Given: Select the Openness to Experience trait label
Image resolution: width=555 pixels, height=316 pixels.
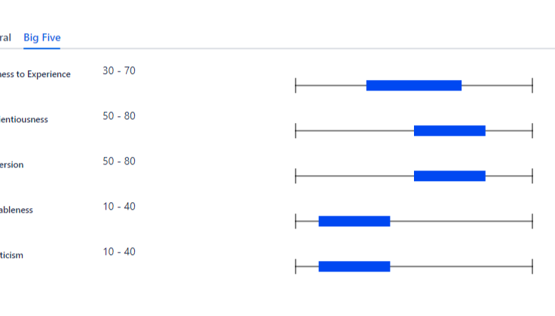Looking at the screenshot, I should coord(35,75).
